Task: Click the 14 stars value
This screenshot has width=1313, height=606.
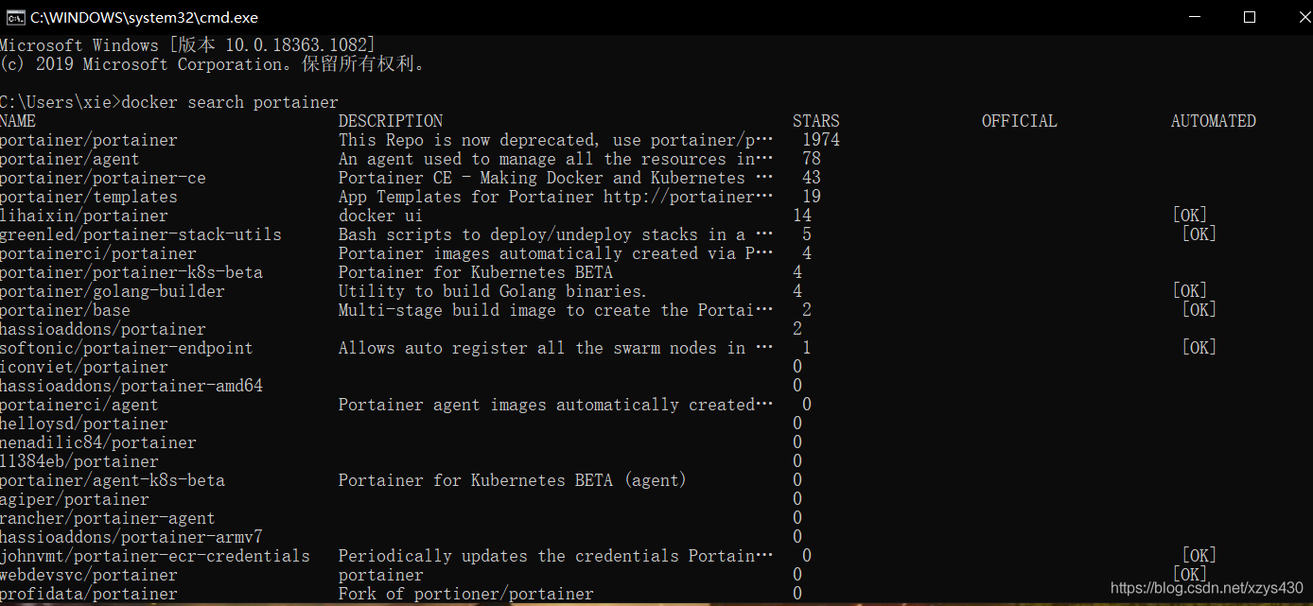Action: coord(802,216)
